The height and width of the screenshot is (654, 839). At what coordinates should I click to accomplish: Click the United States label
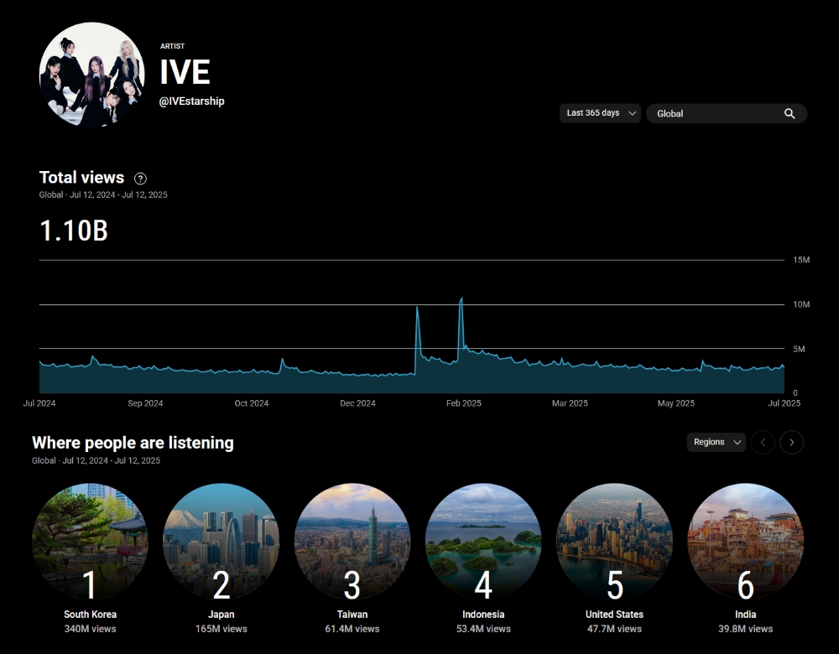click(x=614, y=615)
